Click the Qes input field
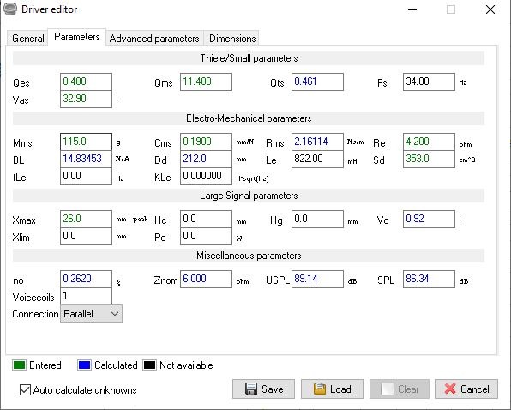The width and height of the screenshot is (511, 410). tap(86, 81)
